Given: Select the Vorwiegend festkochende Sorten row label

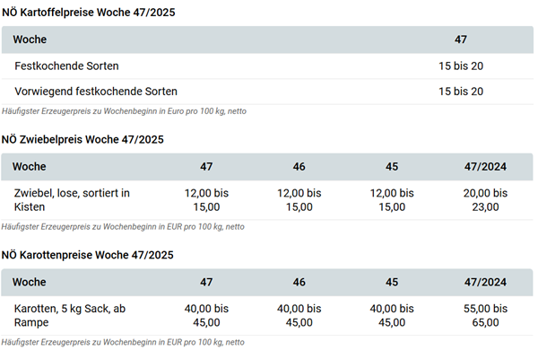Looking at the screenshot, I should [96, 92].
